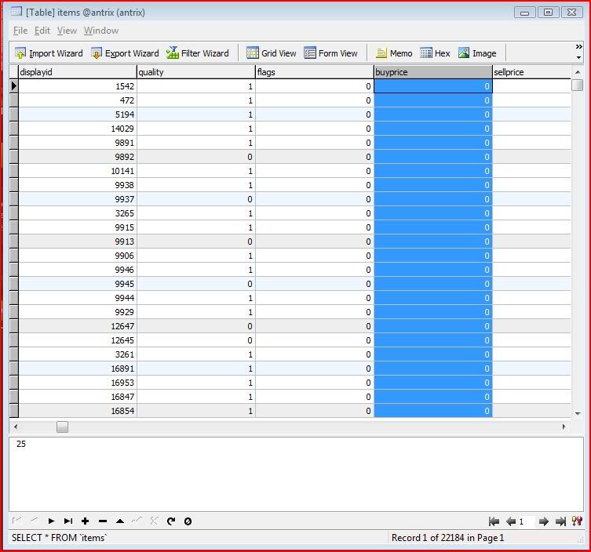Open toolbar options dropdown arrow
Viewport: 591px width, 552px height.
(578, 57)
